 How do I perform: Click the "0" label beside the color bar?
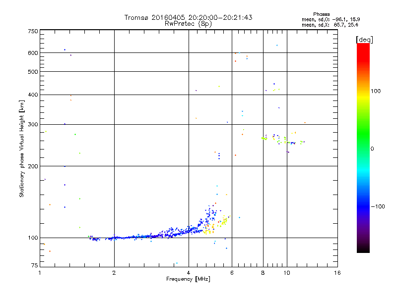click(372, 149)
